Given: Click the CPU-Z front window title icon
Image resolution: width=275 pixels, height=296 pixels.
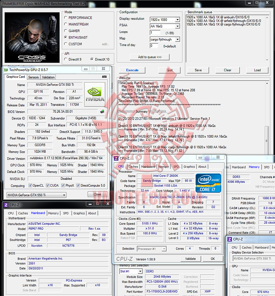Looking at the screenshot, I should pos(116,158).
